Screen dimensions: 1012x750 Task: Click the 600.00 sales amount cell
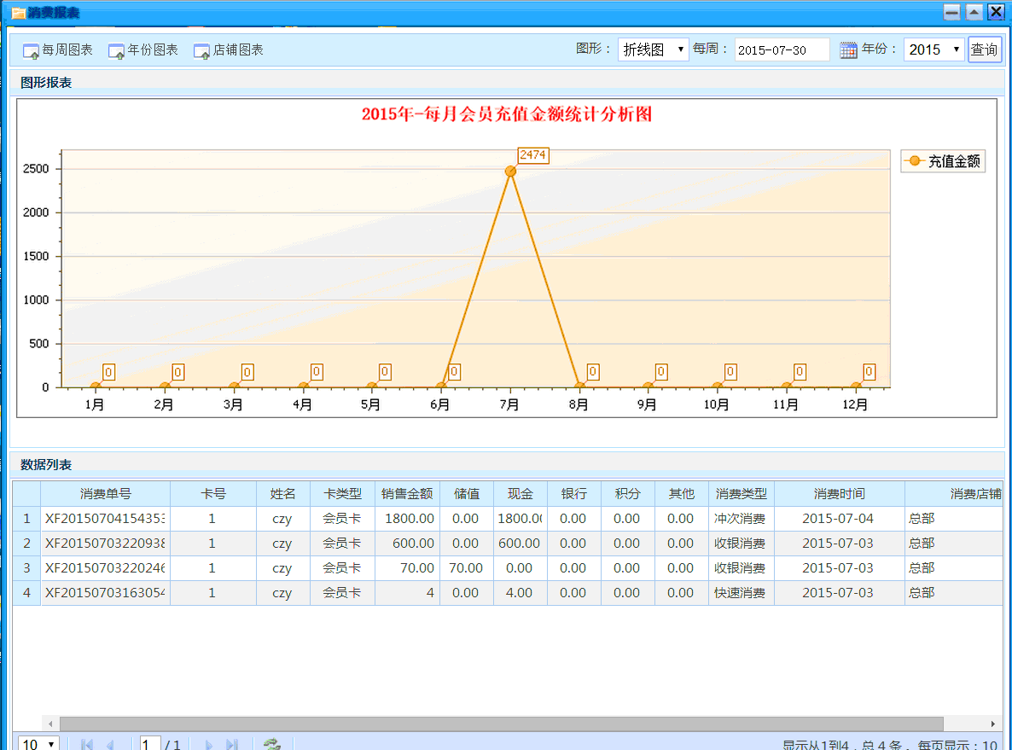407,544
